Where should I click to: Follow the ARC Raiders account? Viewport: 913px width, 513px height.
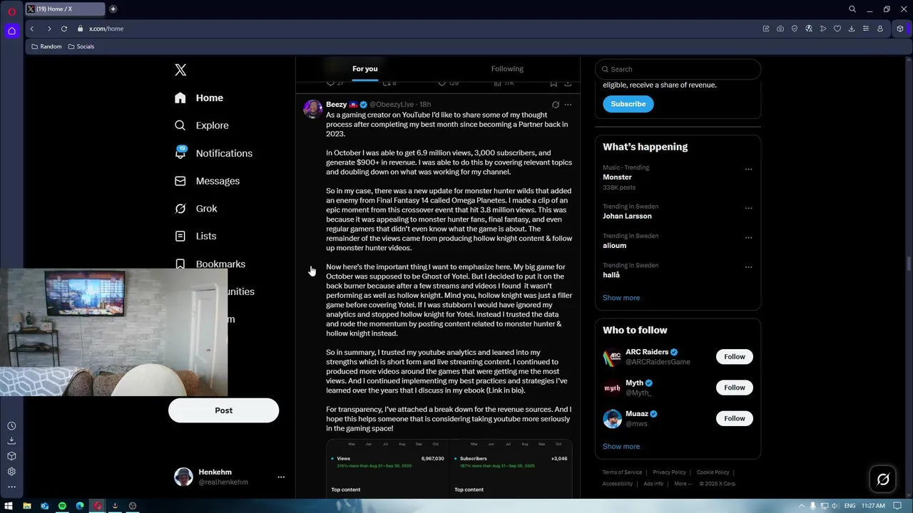[734, 357]
